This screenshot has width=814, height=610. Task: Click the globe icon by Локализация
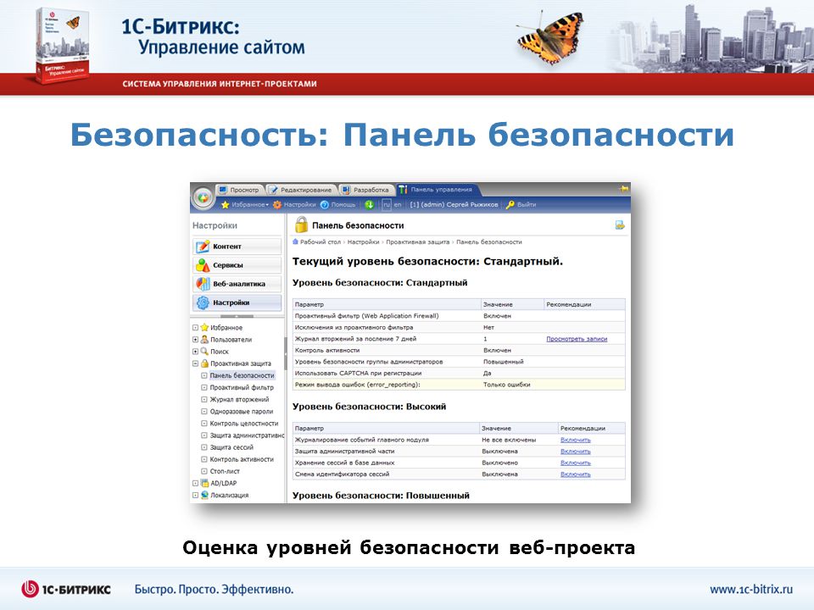click(204, 495)
